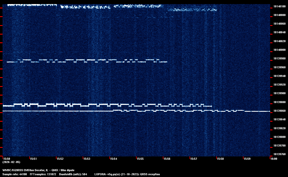288x177 pixels.
Task: Click the 15:50 time axis label
Action: [7, 159]
